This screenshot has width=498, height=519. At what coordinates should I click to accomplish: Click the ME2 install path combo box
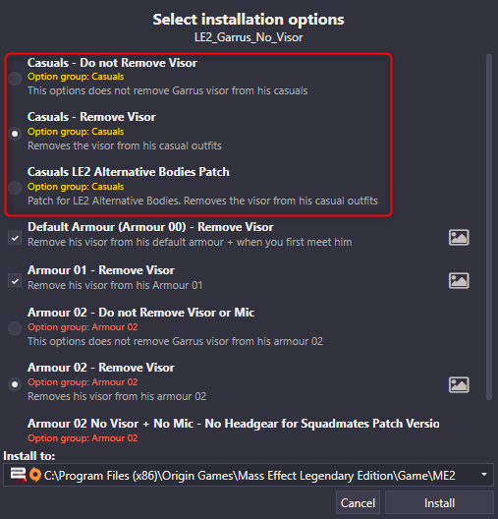pyautogui.click(x=249, y=475)
